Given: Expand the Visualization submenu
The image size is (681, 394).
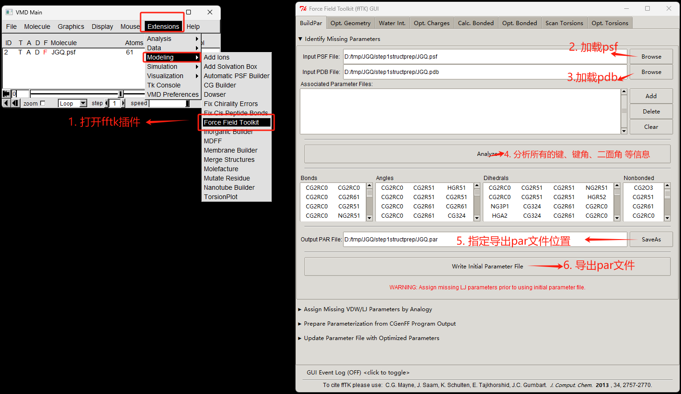Looking at the screenshot, I should click(x=173, y=76).
